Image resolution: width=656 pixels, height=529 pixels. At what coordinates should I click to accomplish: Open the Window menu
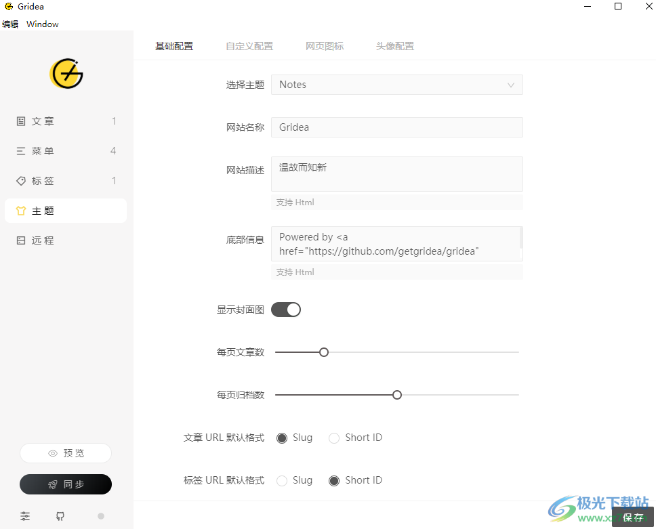click(x=42, y=24)
